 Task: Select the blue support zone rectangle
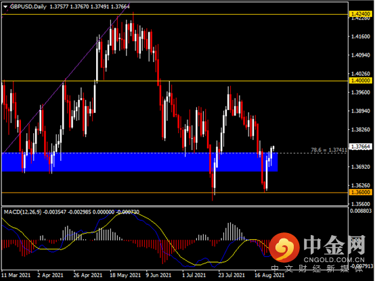click(x=139, y=162)
